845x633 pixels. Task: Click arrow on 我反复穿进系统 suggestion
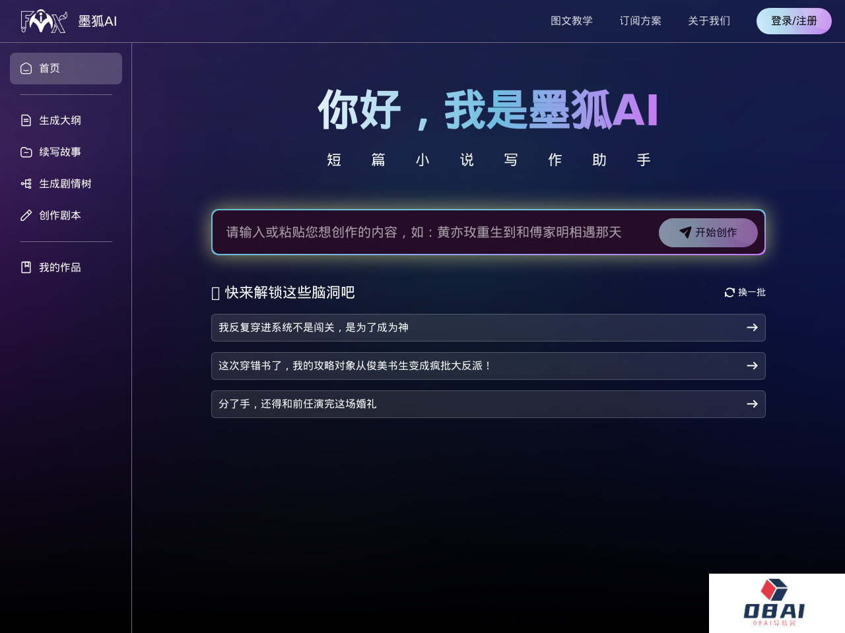[752, 328]
